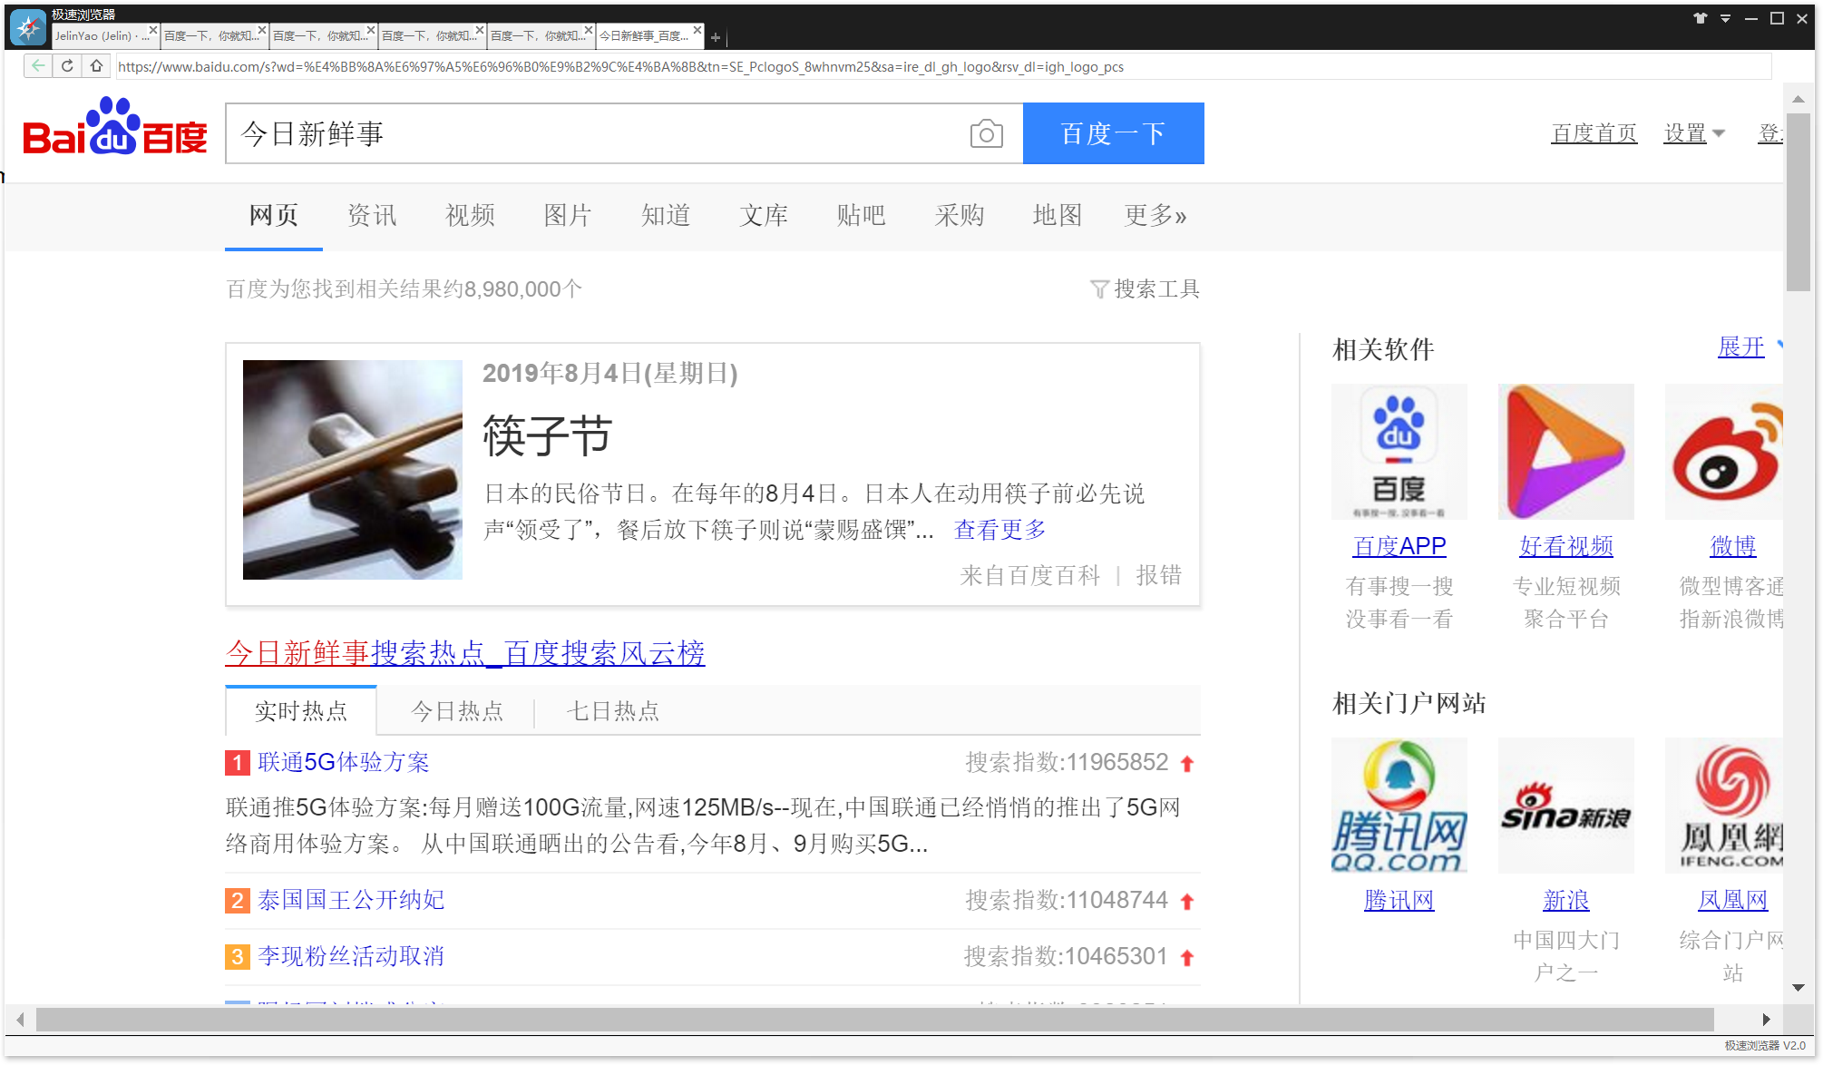This screenshot has width=1823, height=1065.
Task: Click the 百度一下 search button
Action: click(1113, 133)
